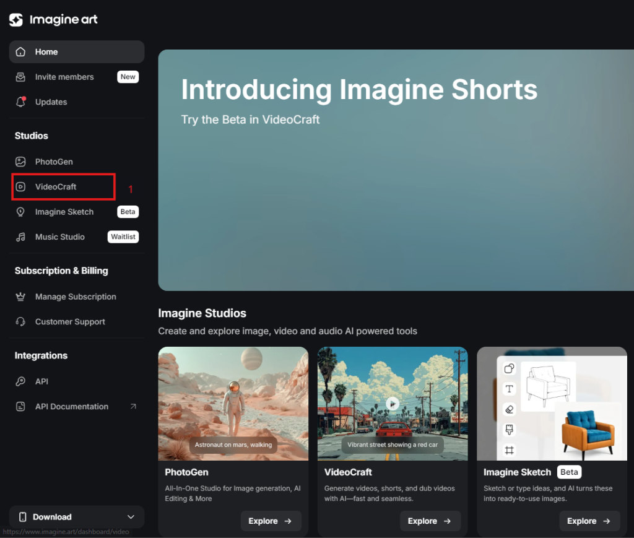Click the Imagine art brand name text
634x538 pixels.
pyautogui.click(x=64, y=19)
